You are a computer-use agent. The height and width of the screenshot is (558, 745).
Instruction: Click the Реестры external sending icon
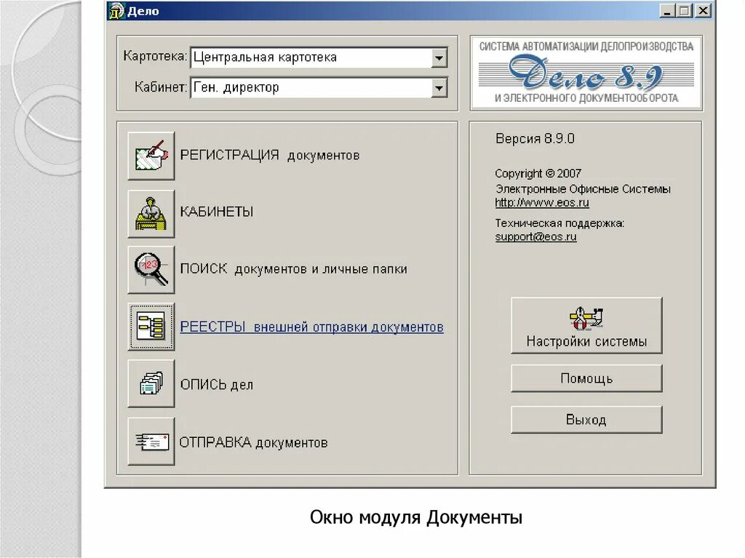(x=151, y=327)
